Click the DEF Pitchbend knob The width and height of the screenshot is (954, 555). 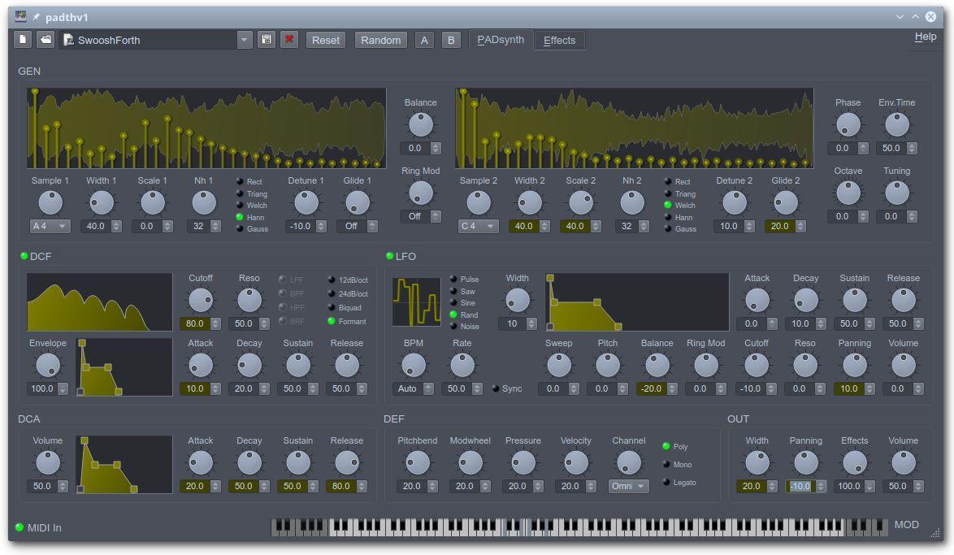pyautogui.click(x=418, y=463)
